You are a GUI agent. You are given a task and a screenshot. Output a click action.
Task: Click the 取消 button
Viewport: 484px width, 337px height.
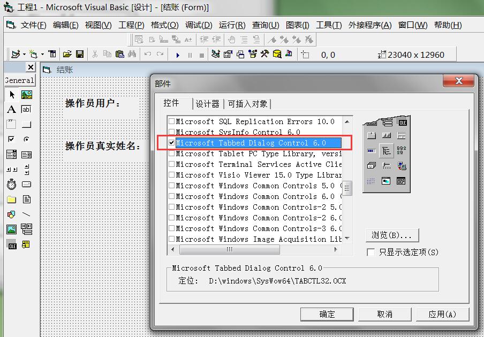pos(384,314)
